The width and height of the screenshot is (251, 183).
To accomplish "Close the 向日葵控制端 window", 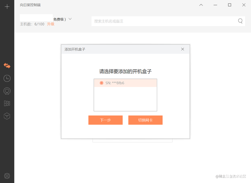I will click(x=244, y=5).
